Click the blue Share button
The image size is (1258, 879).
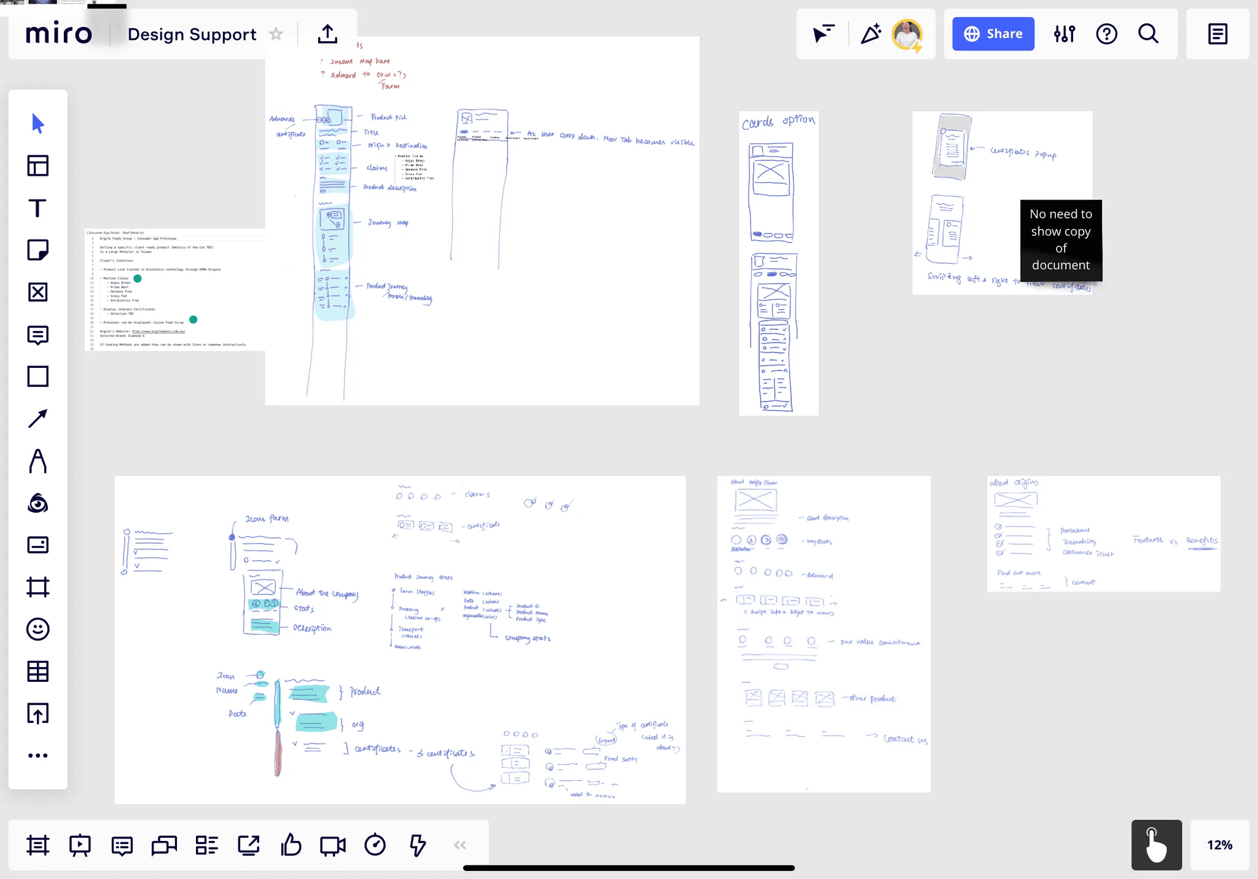click(993, 34)
